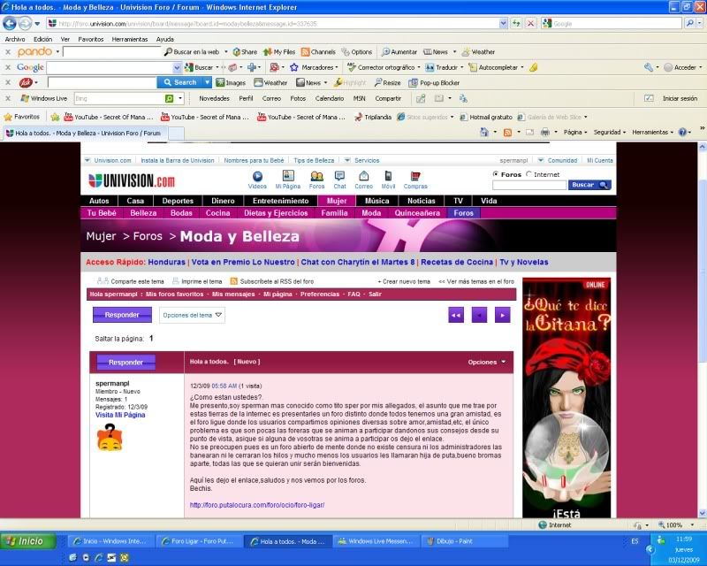Screen dimensions: 707x566
Task: Click the Google toolbar Marcadores star
Action: 294,67
